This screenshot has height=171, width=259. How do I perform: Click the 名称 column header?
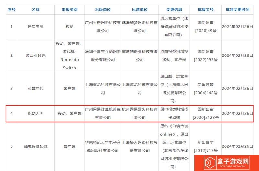[36, 10]
